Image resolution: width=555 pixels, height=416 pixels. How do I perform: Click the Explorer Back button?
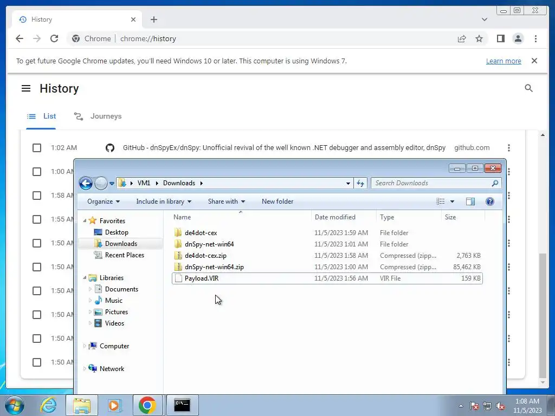[x=86, y=183]
